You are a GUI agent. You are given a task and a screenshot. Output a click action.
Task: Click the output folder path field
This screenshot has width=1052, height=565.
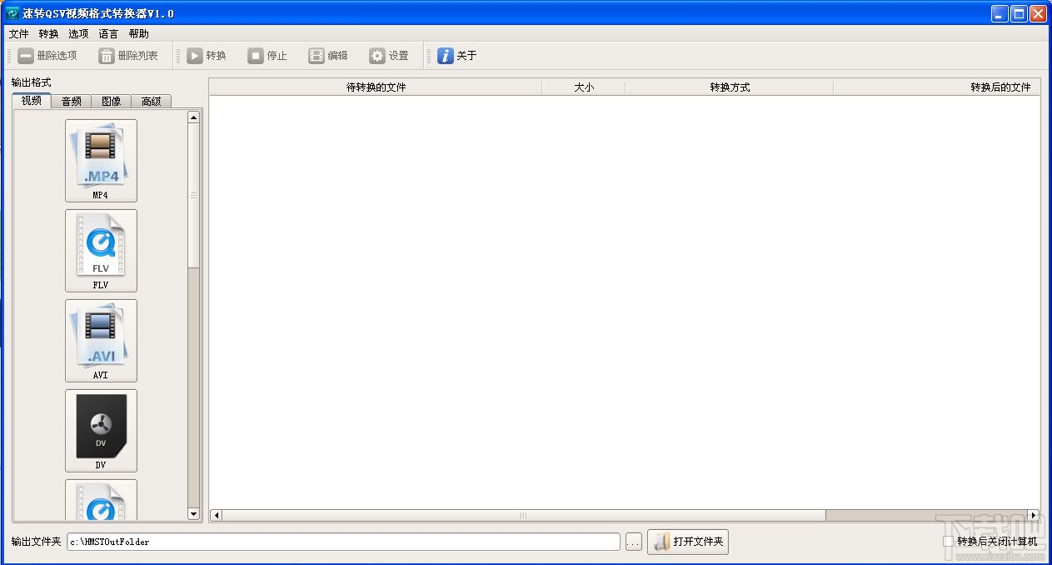pyautogui.click(x=344, y=542)
